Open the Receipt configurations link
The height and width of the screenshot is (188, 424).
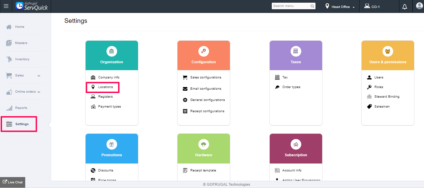point(207,111)
